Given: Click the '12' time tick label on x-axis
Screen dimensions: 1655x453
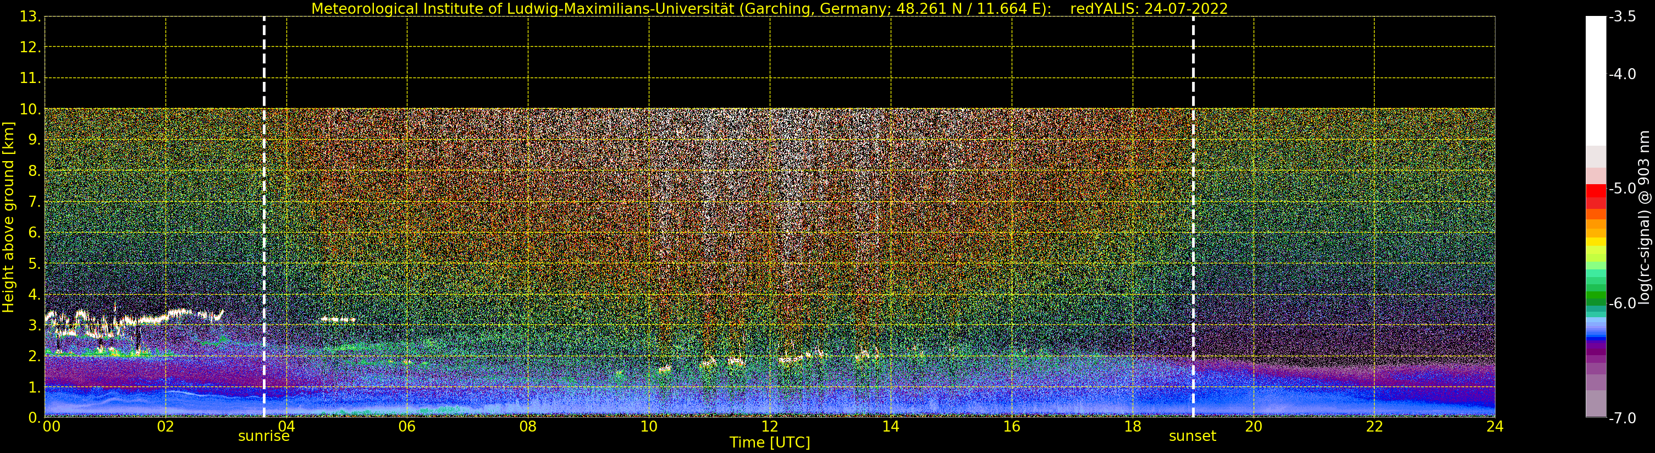Looking at the screenshot, I should tap(770, 427).
